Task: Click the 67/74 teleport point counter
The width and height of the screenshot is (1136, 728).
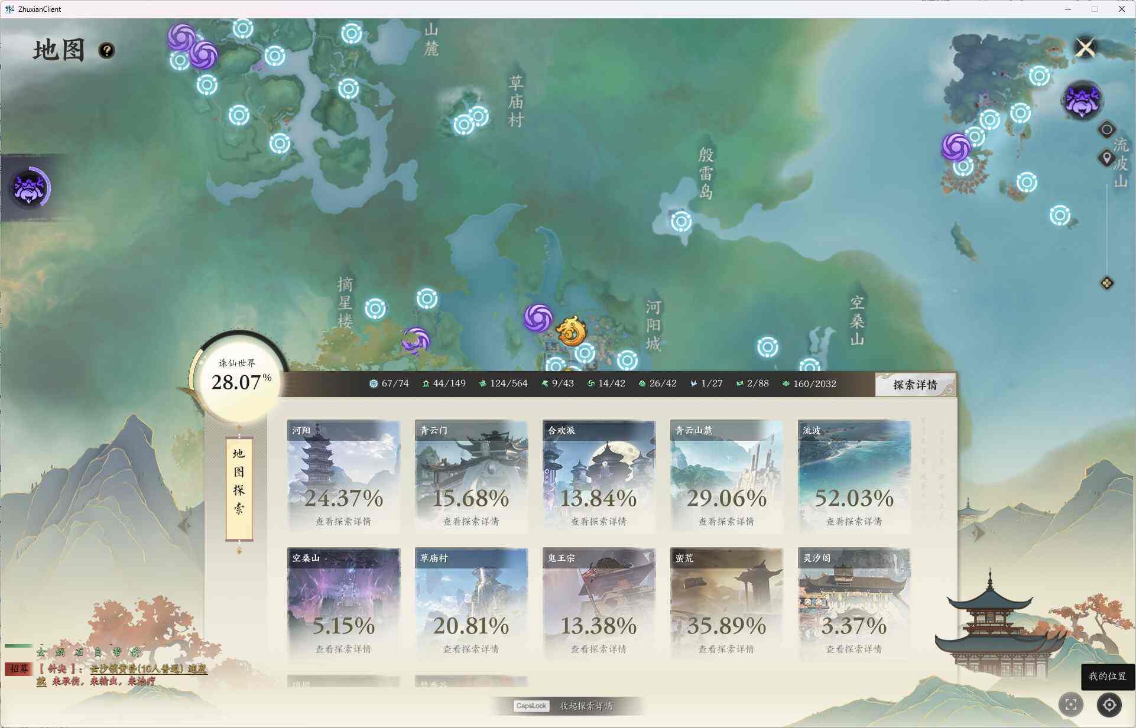Action: click(389, 383)
